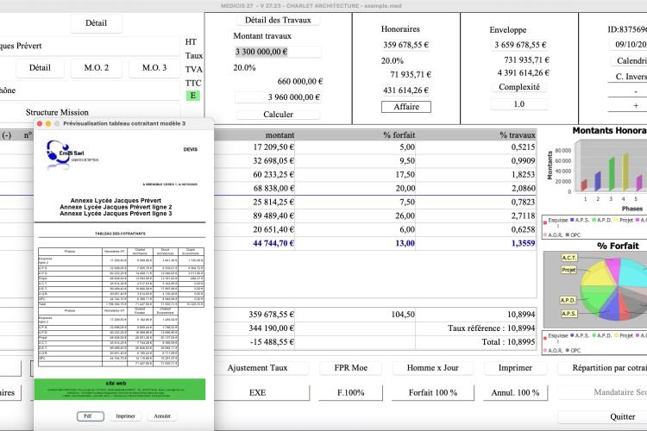This screenshot has width=647, height=431.
Task: Select the cell 68 838,00 €
Action: click(254, 189)
